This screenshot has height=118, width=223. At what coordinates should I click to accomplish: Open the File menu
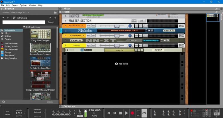3,5
